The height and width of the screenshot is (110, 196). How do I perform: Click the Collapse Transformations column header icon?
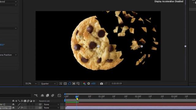click(16, 101)
